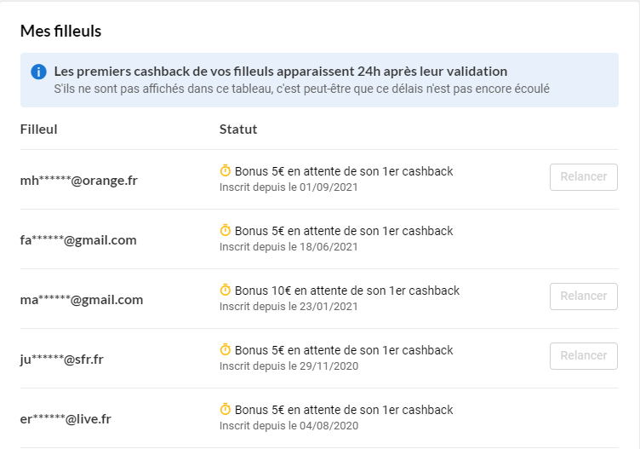Image resolution: width=640 pixels, height=449 pixels.
Task: Click the Filleul column header
Action: pos(39,130)
